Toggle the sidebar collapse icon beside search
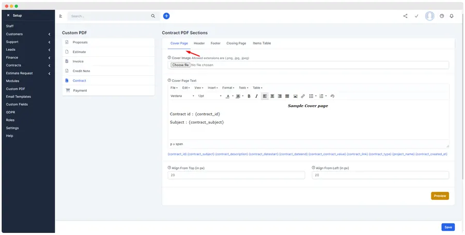Screen dimensions: 465x235 tap(61, 16)
